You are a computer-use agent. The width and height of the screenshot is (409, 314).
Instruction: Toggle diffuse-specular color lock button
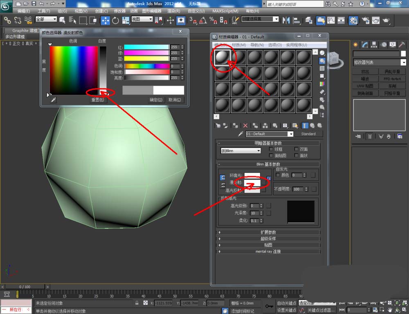(x=222, y=186)
